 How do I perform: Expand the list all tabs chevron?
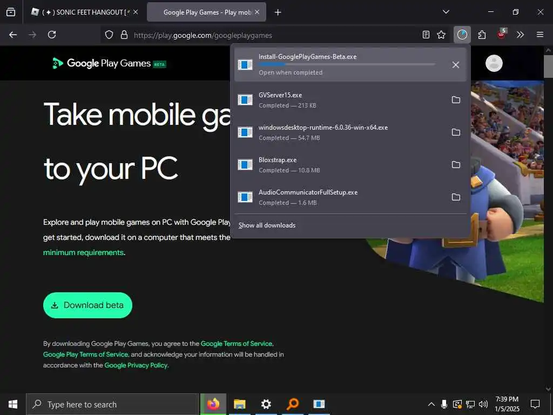446,12
